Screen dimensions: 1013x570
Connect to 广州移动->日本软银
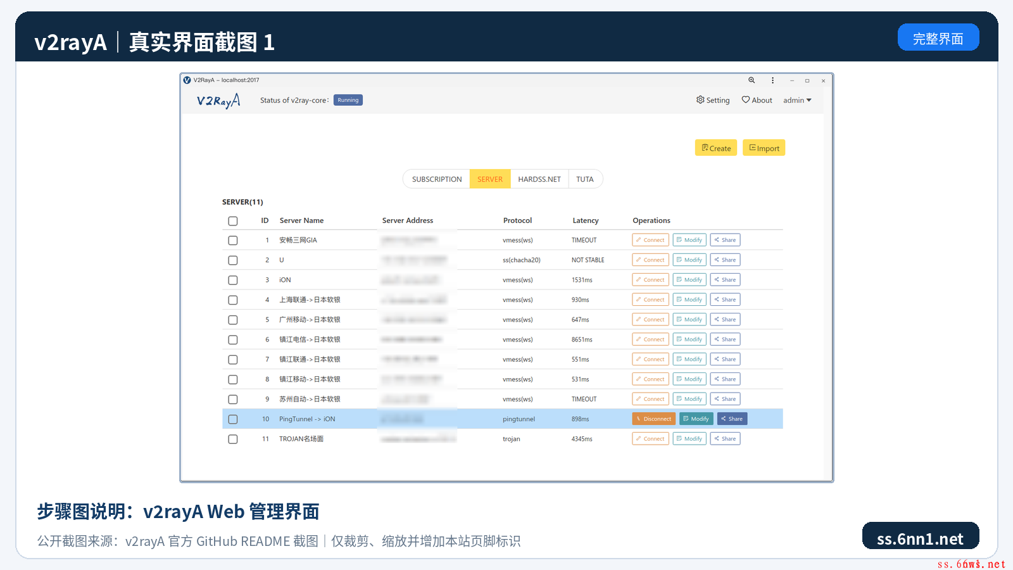pyautogui.click(x=650, y=319)
